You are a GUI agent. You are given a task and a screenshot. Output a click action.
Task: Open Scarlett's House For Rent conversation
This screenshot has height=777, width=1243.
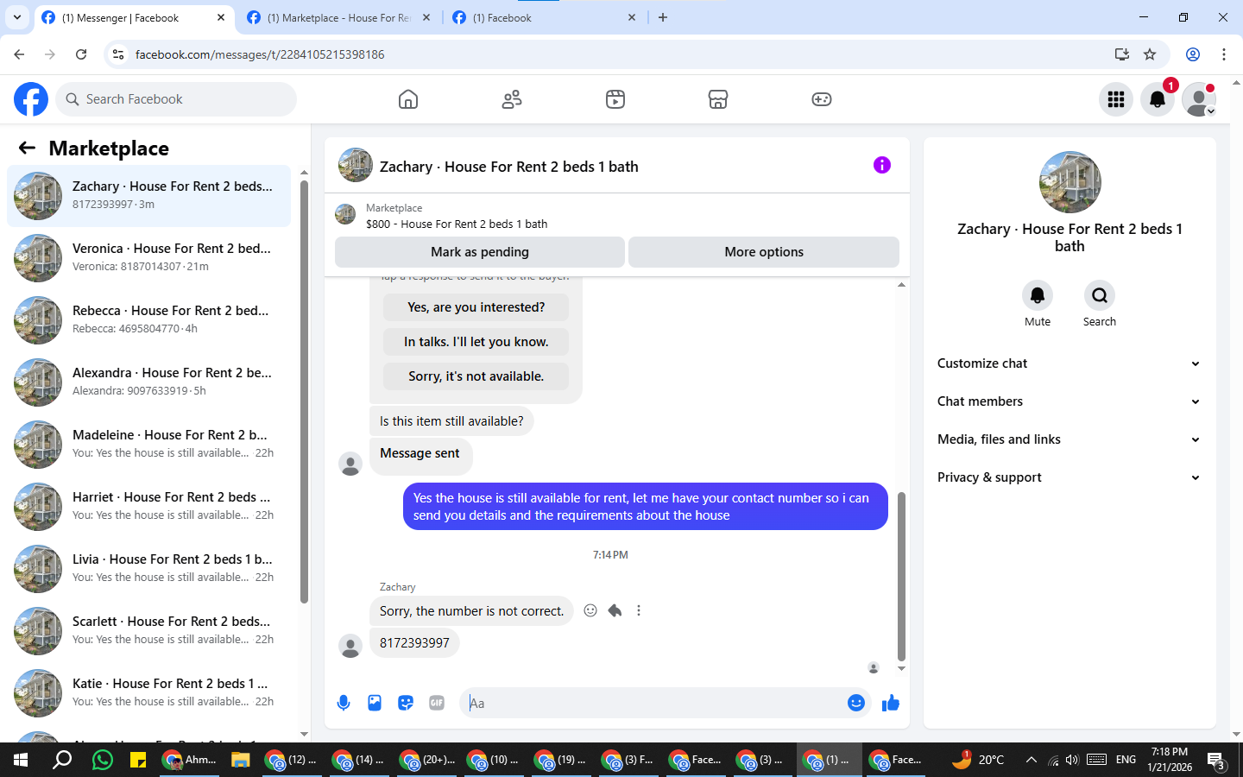coord(149,630)
